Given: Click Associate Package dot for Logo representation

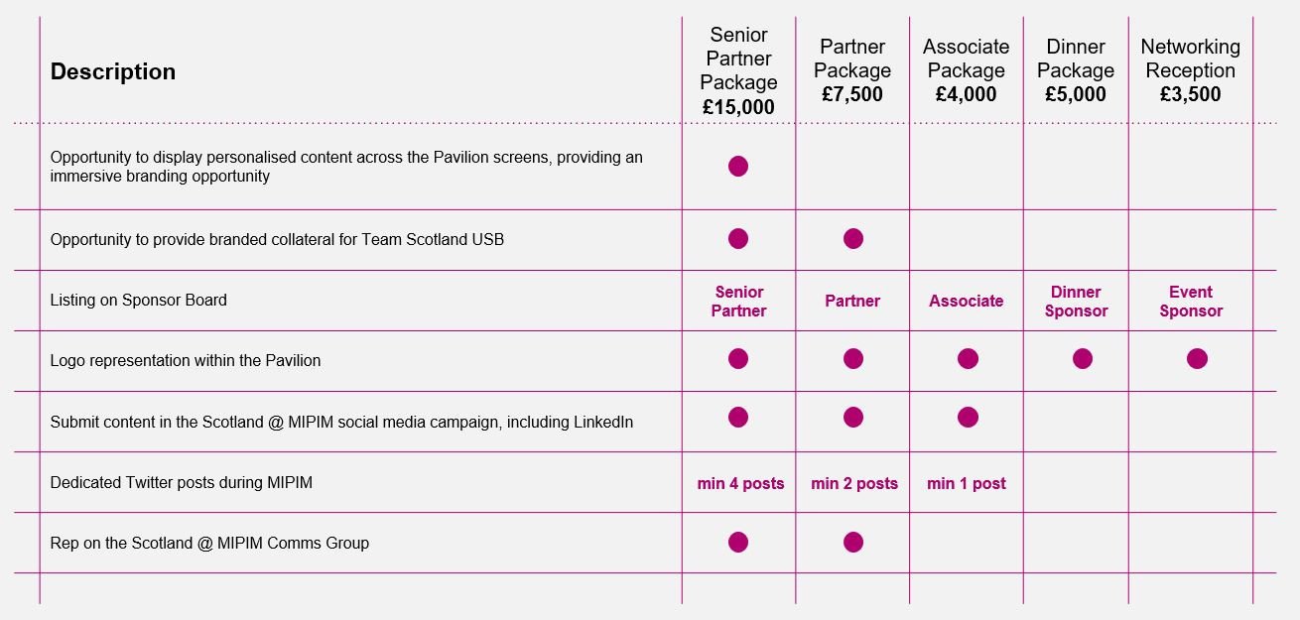Looking at the screenshot, I should coord(968,359).
